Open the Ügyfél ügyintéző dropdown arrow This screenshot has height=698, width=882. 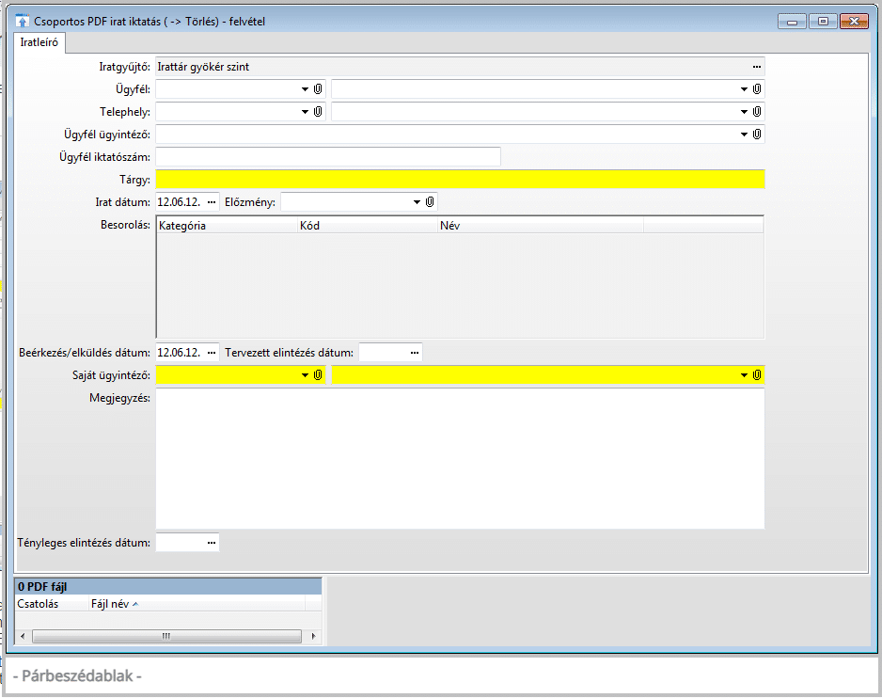tap(744, 135)
